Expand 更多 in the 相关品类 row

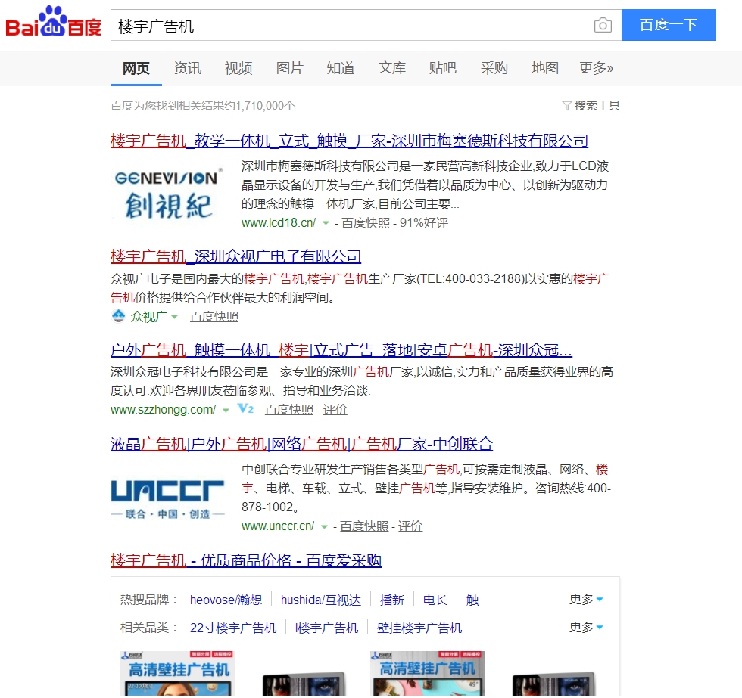pyautogui.click(x=586, y=627)
